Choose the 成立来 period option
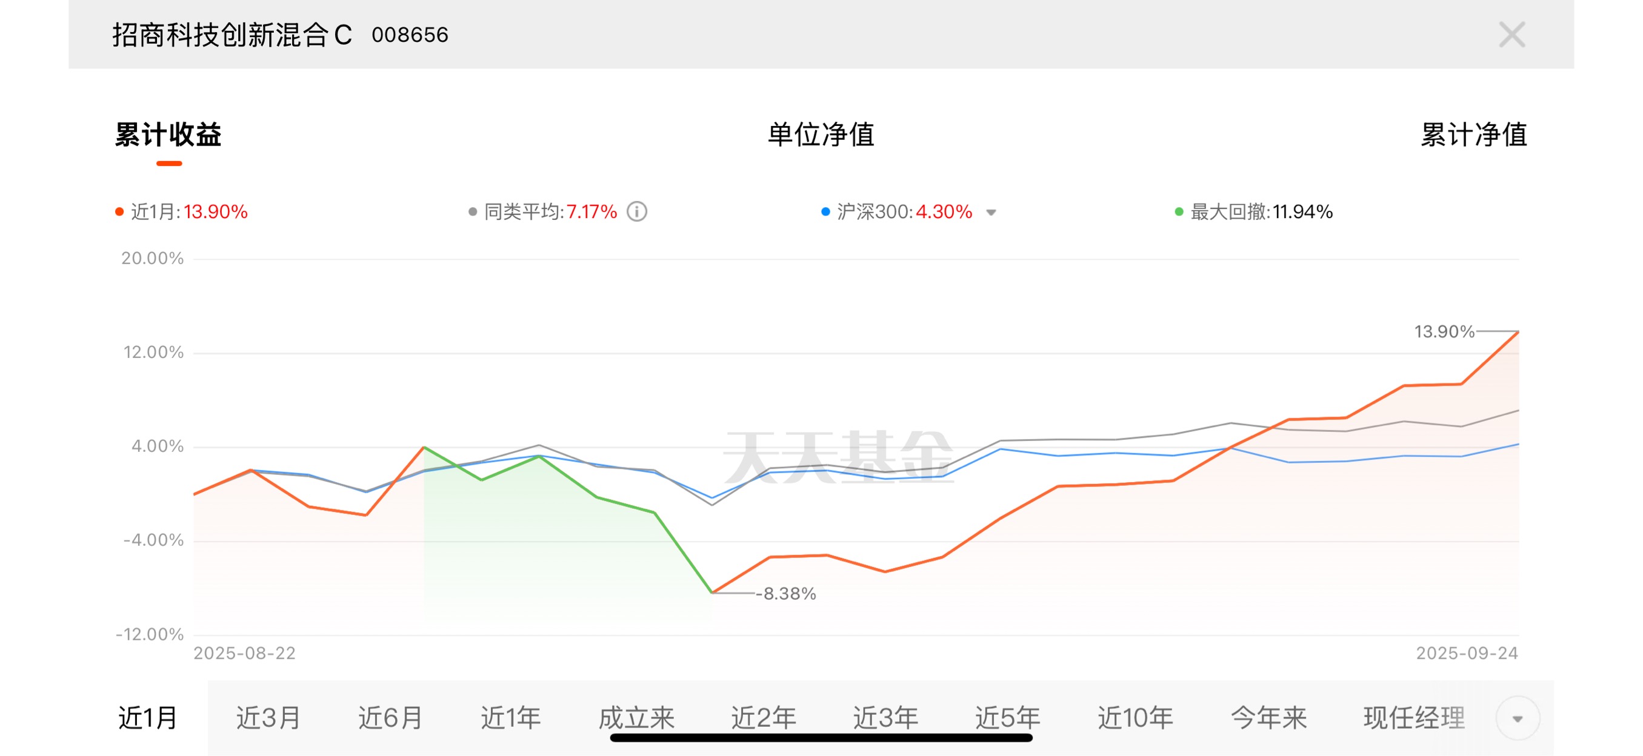1643x756 pixels. pos(636,718)
